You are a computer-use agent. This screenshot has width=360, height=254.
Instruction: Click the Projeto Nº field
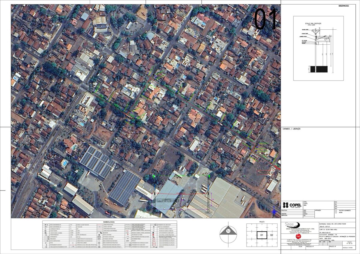pos(336,247)
